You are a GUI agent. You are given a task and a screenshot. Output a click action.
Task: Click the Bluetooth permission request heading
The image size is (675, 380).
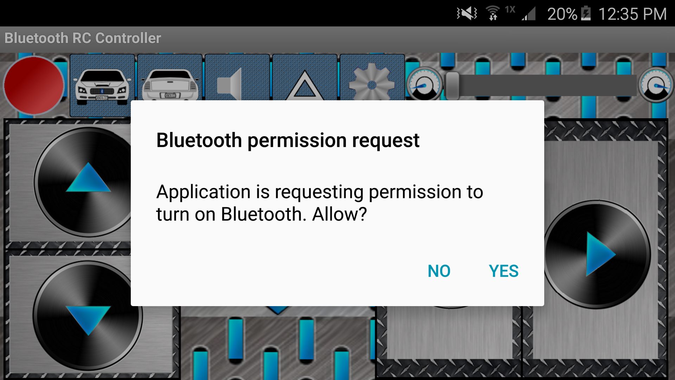[288, 140]
